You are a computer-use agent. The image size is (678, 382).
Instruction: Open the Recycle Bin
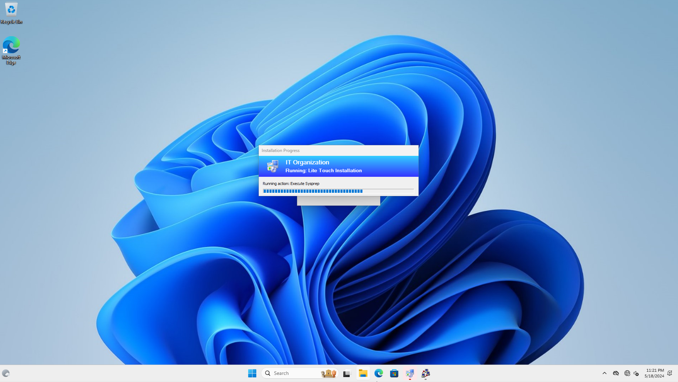click(11, 9)
